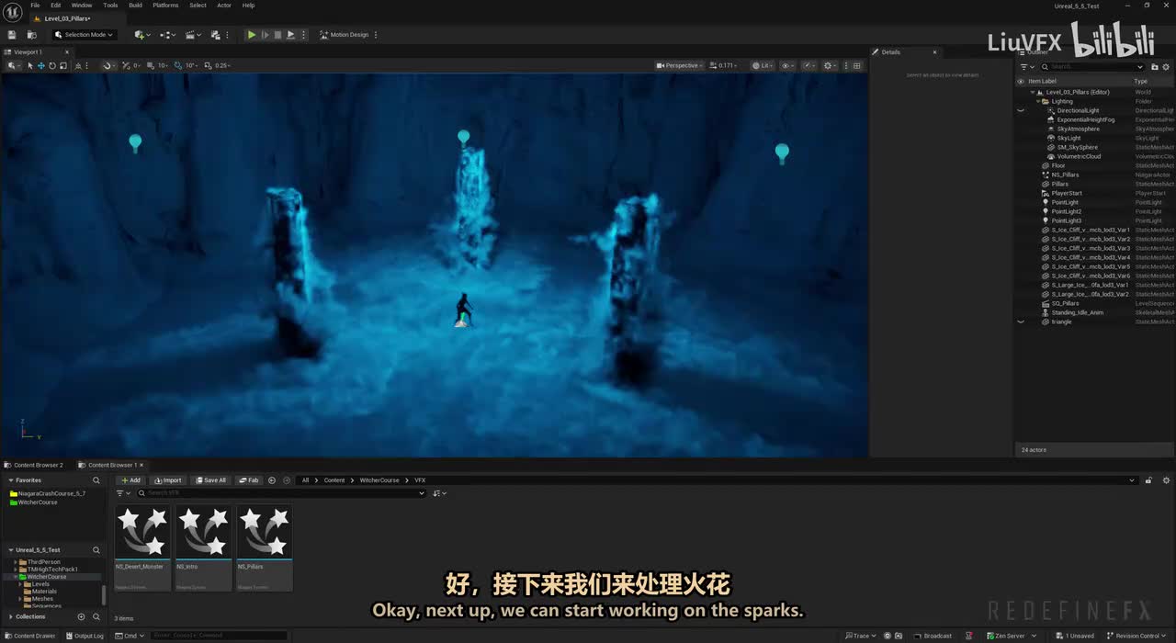Toggle visibility of triangle actor

(1021, 321)
